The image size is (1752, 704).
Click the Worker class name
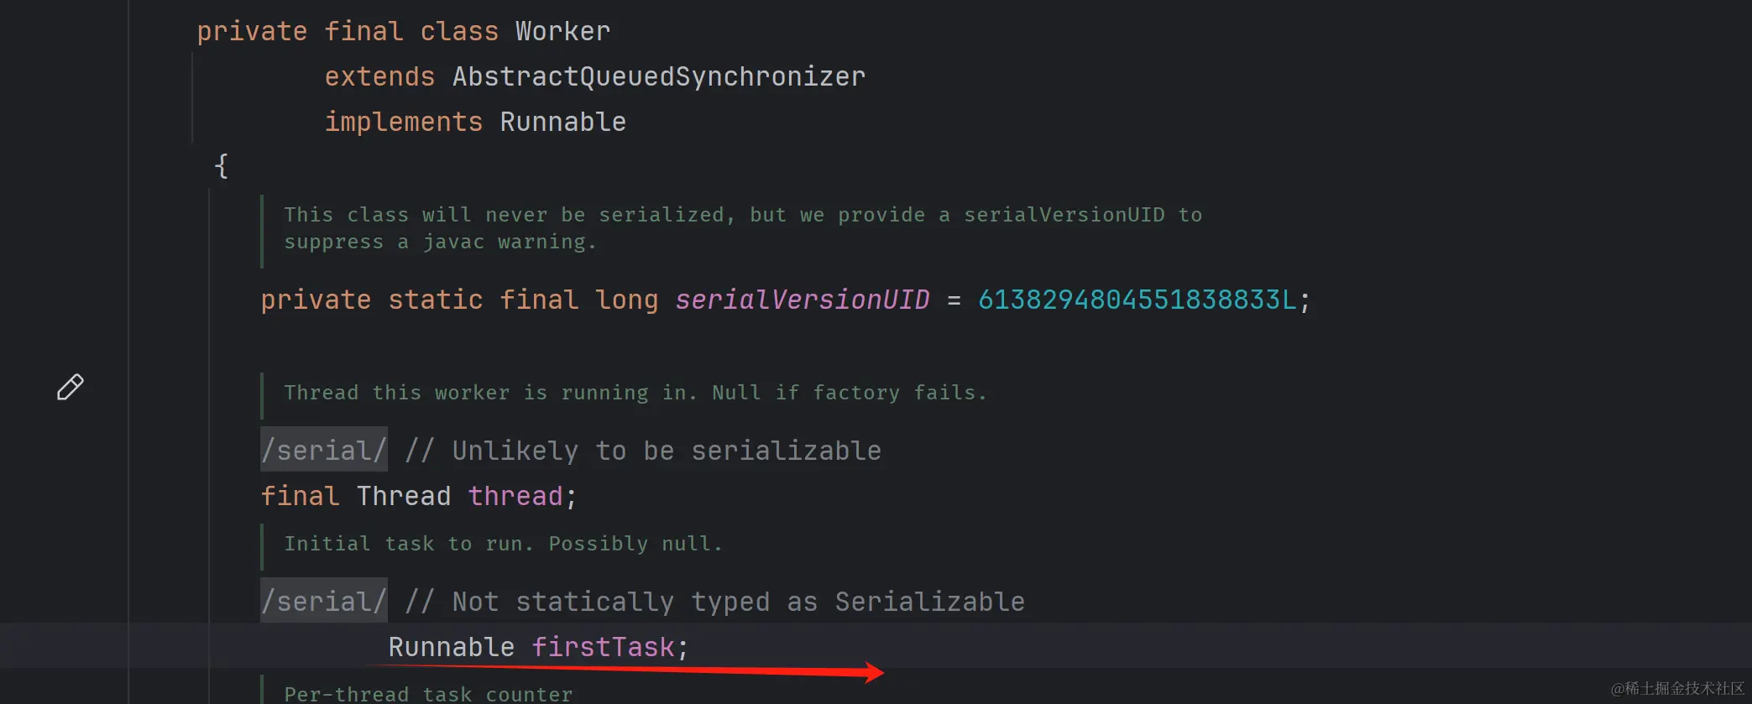(562, 31)
